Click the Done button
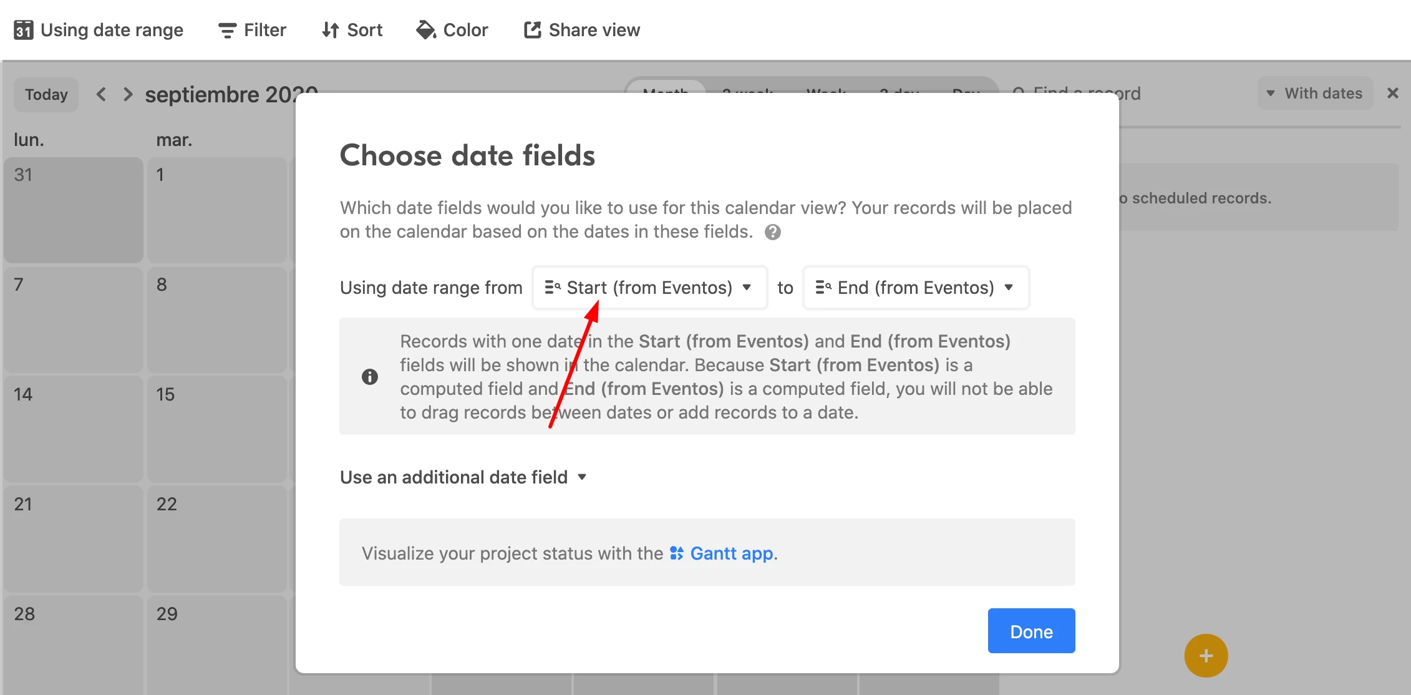This screenshot has width=1411, height=695. (1031, 631)
